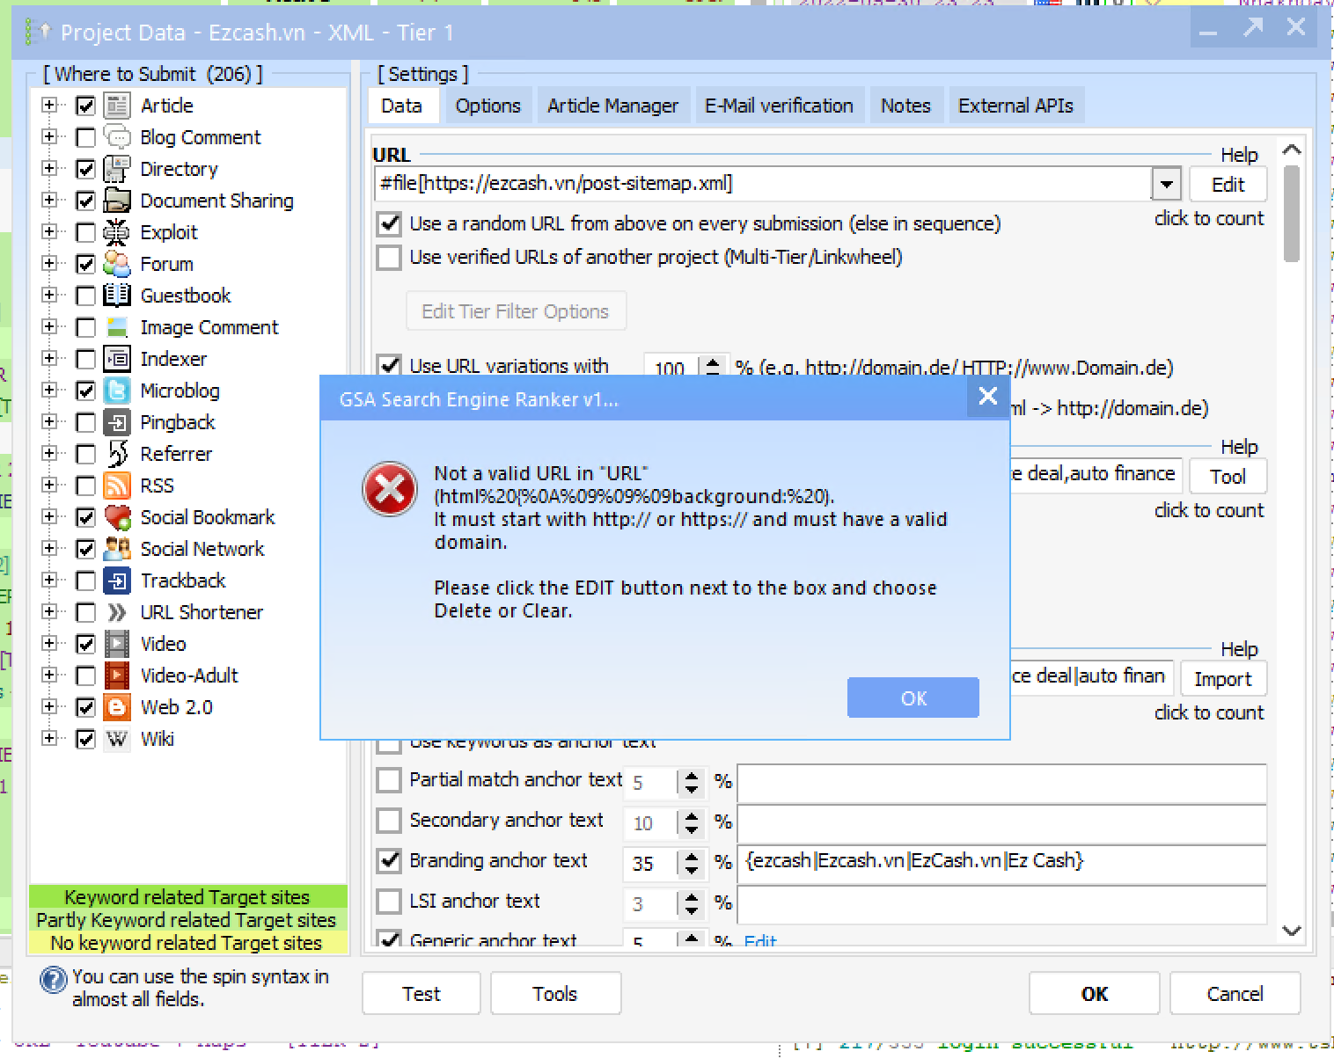Image resolution: width=1334 pixels, height=1059 pixels.
Task: Click the Trackback icon
Action: tap(117, 581)
